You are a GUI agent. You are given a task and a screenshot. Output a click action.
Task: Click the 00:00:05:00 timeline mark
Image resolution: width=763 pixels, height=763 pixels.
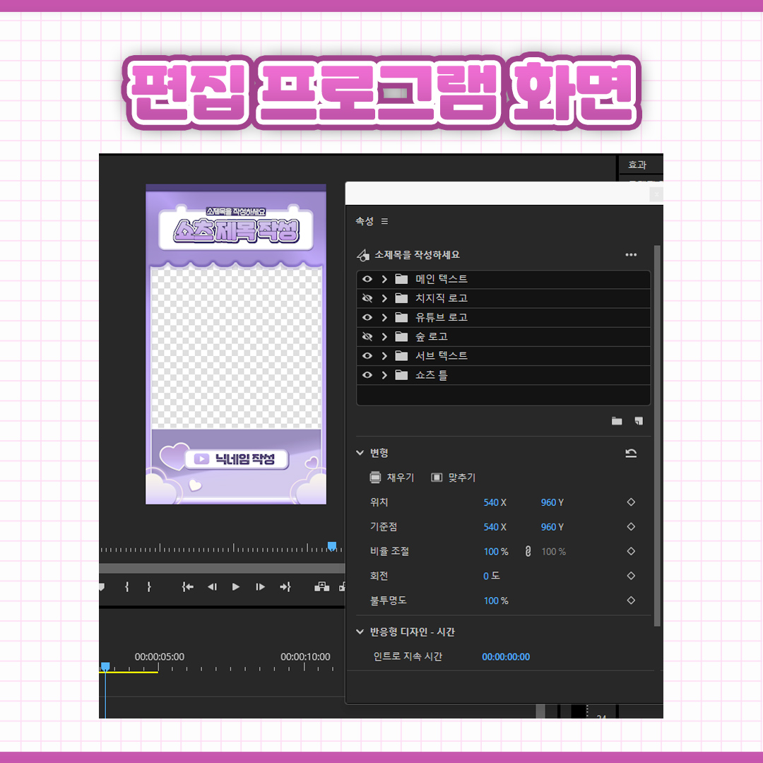[x=160, y=656]
